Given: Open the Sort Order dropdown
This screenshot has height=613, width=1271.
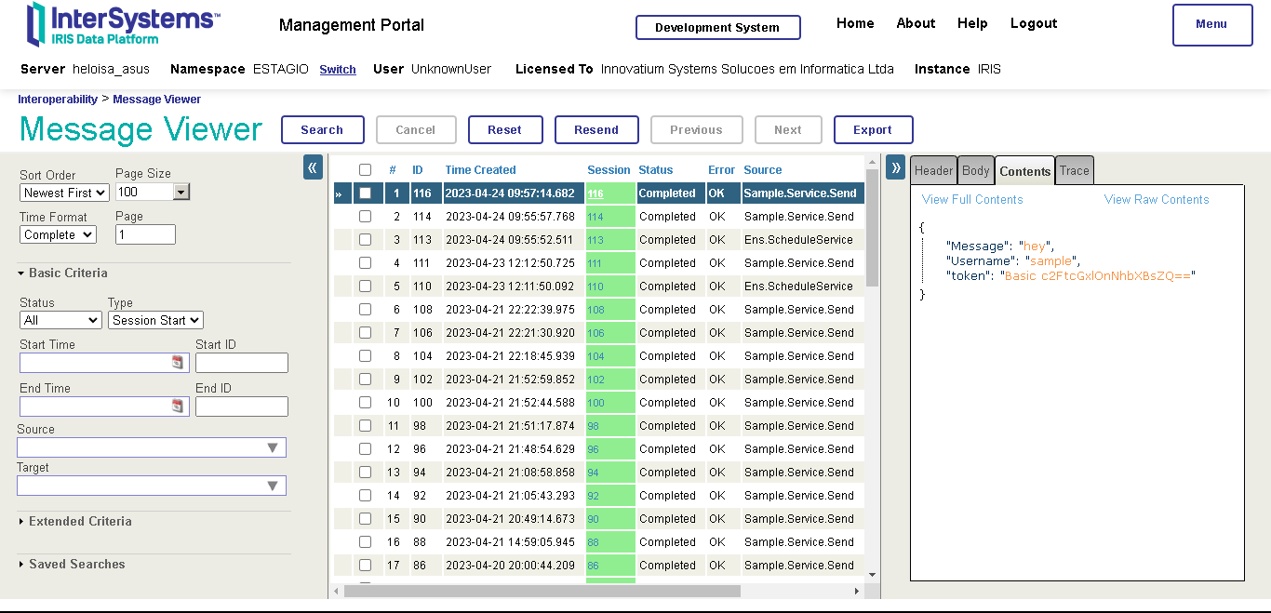Looking at the screenshot, I should (64, 193).
